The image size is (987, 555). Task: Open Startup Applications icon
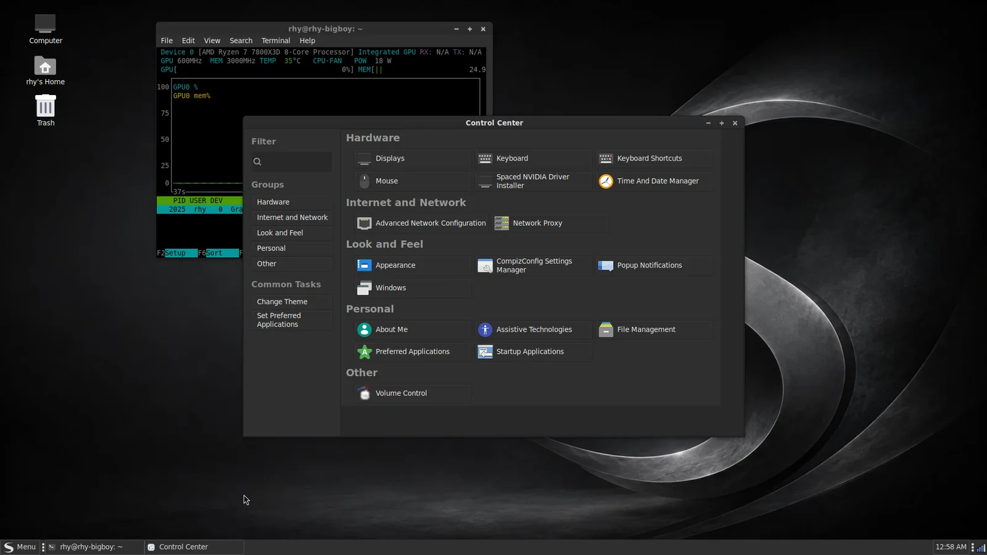[x=485, y=352]
